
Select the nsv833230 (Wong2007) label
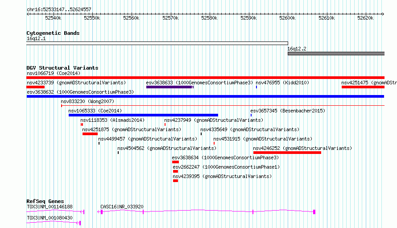pyautogui.click(x=87, y=101)
